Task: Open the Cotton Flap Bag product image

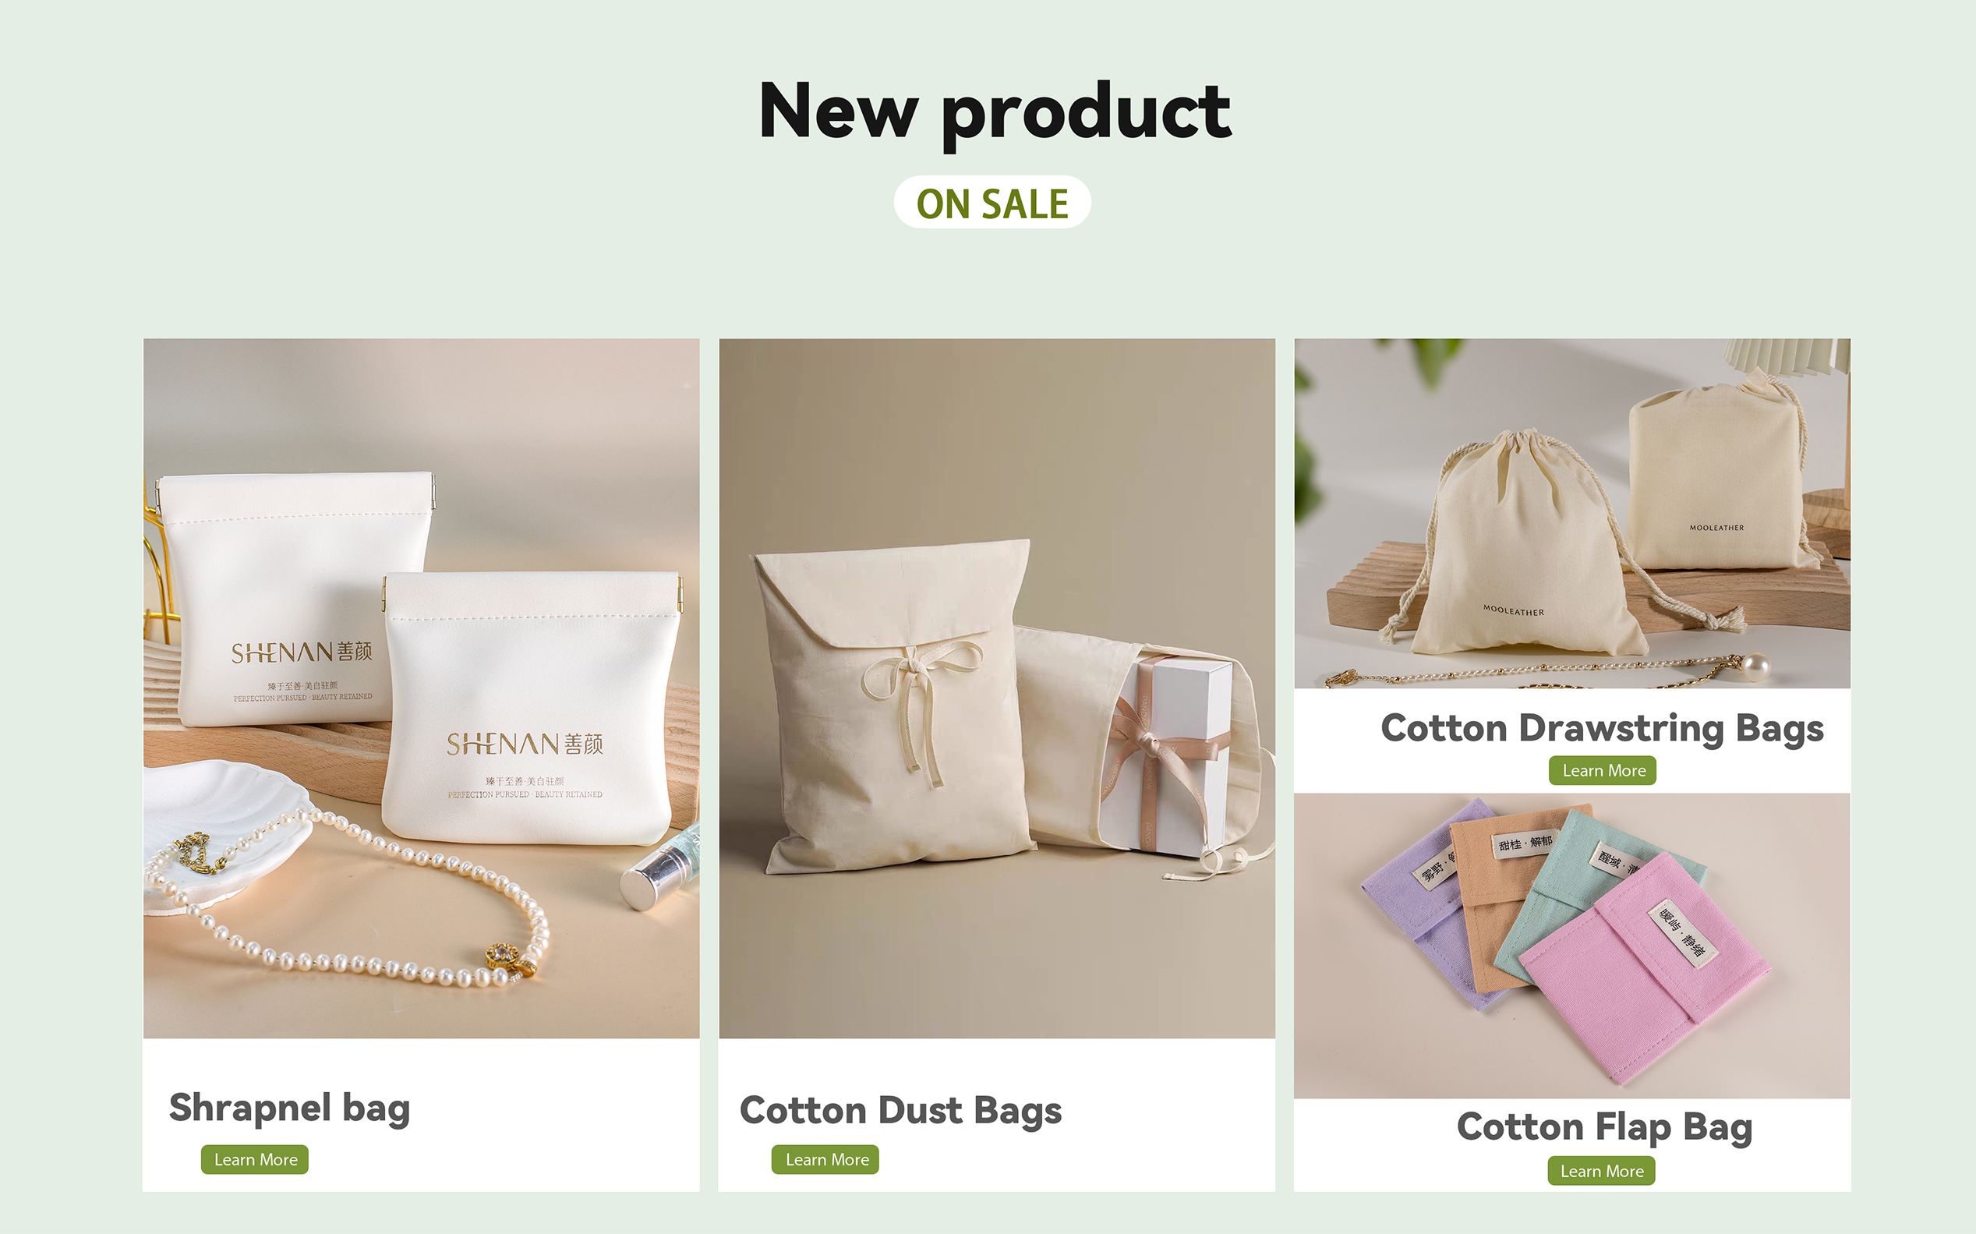Action: (1572, 946)
